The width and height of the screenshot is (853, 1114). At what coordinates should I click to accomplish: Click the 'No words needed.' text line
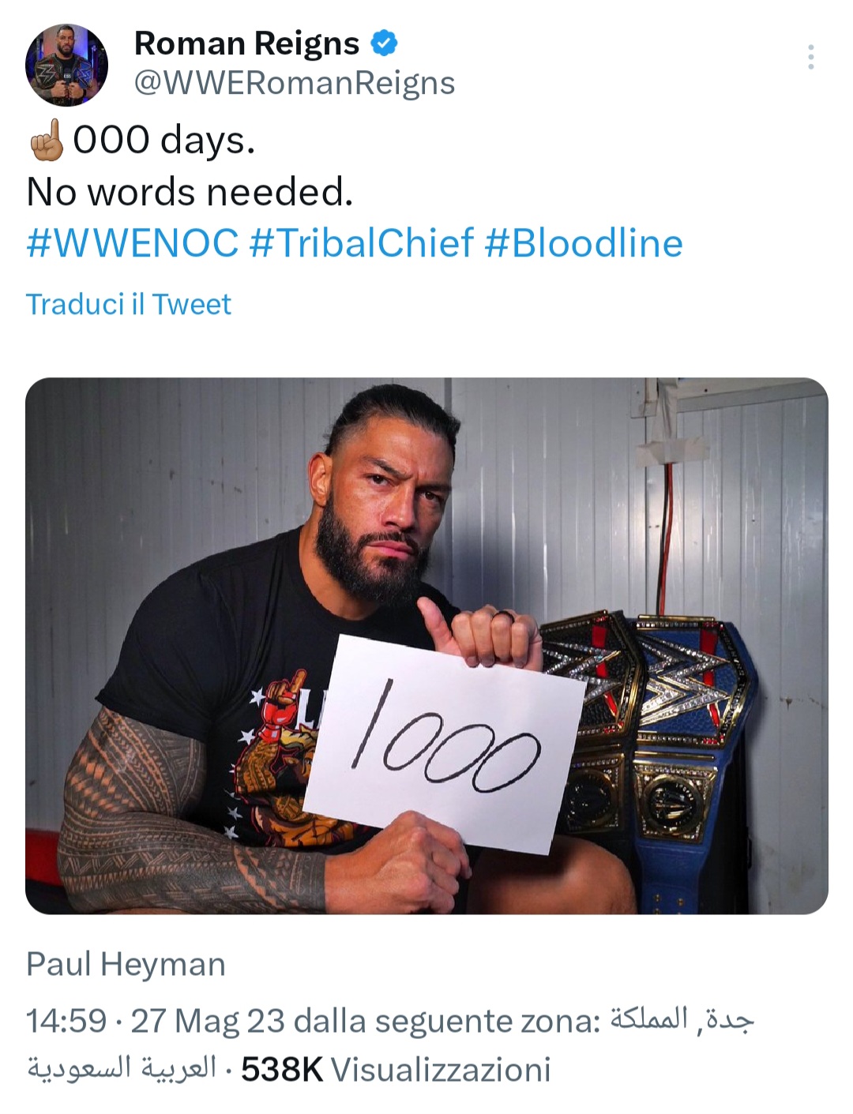(x=190, y=192)
